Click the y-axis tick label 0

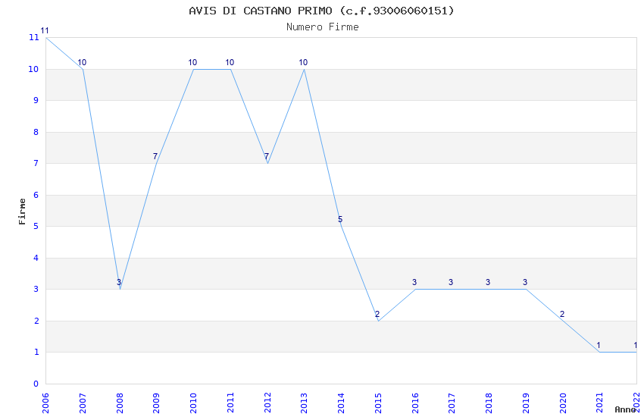coord(36,384)
